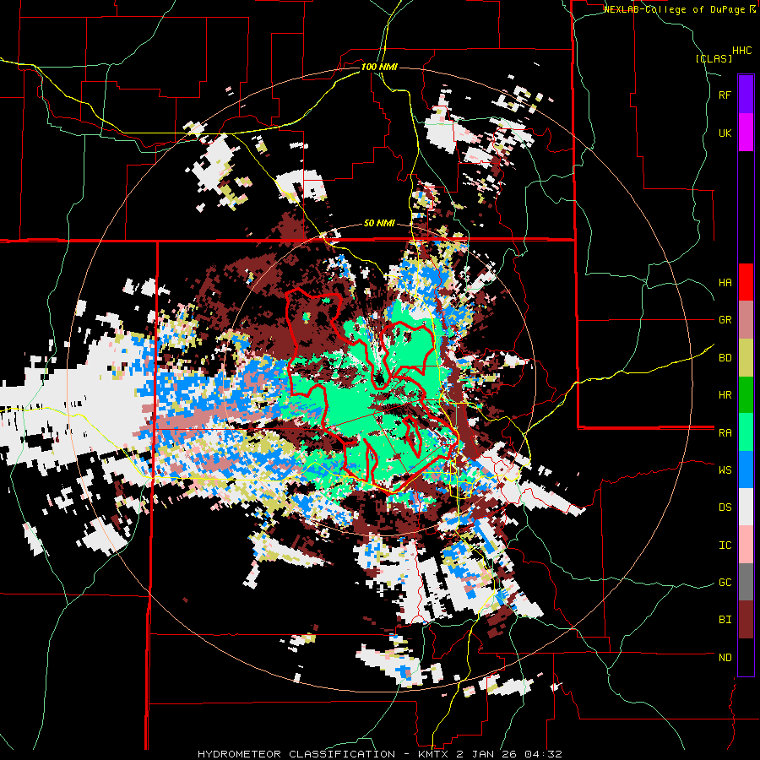760x760 pixels.
Task: Click the RA legend label
Action: pos(725,433)
